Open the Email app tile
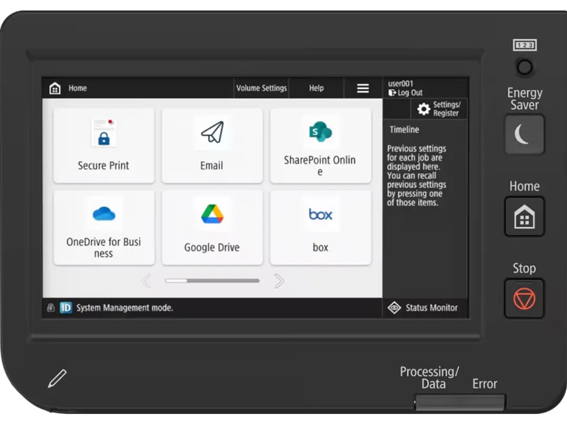Image resolution: width=567 pixels, height=425 pixels. [x=212, y=145]
